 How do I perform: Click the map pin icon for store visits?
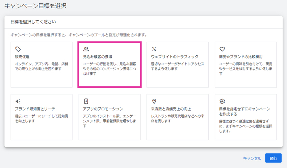click(154, 101)
